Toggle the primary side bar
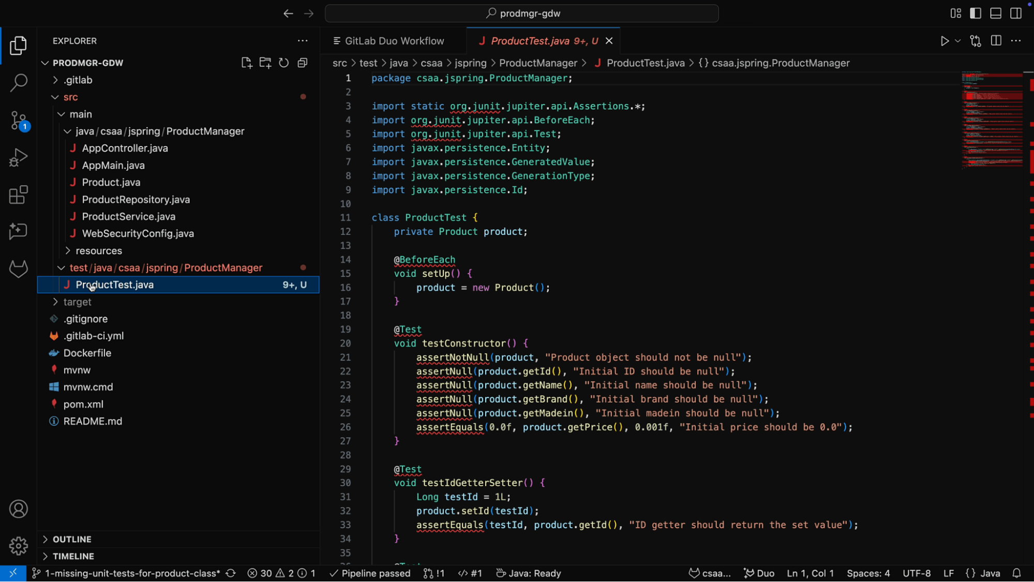Screen dimensions: 1034x582 pos(976,13)
